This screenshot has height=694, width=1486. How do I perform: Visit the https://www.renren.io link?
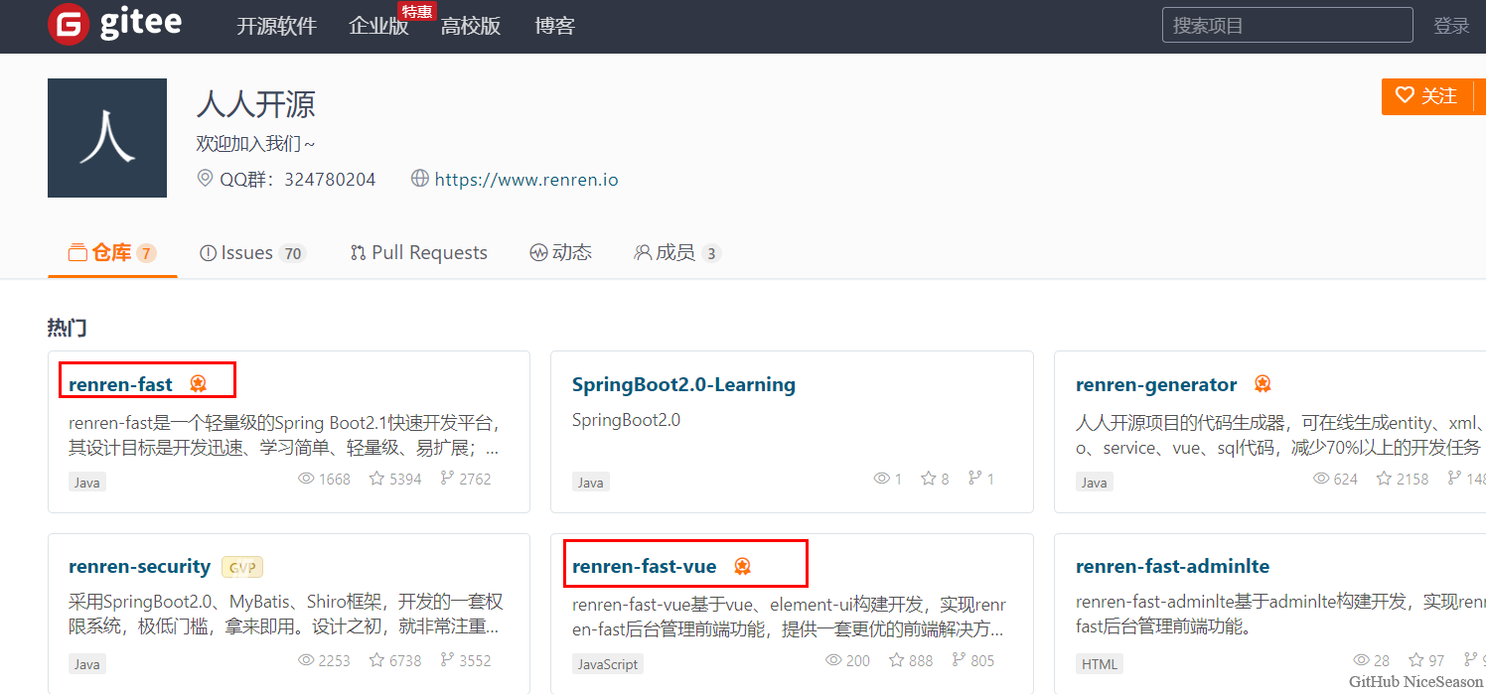(526, 180)
